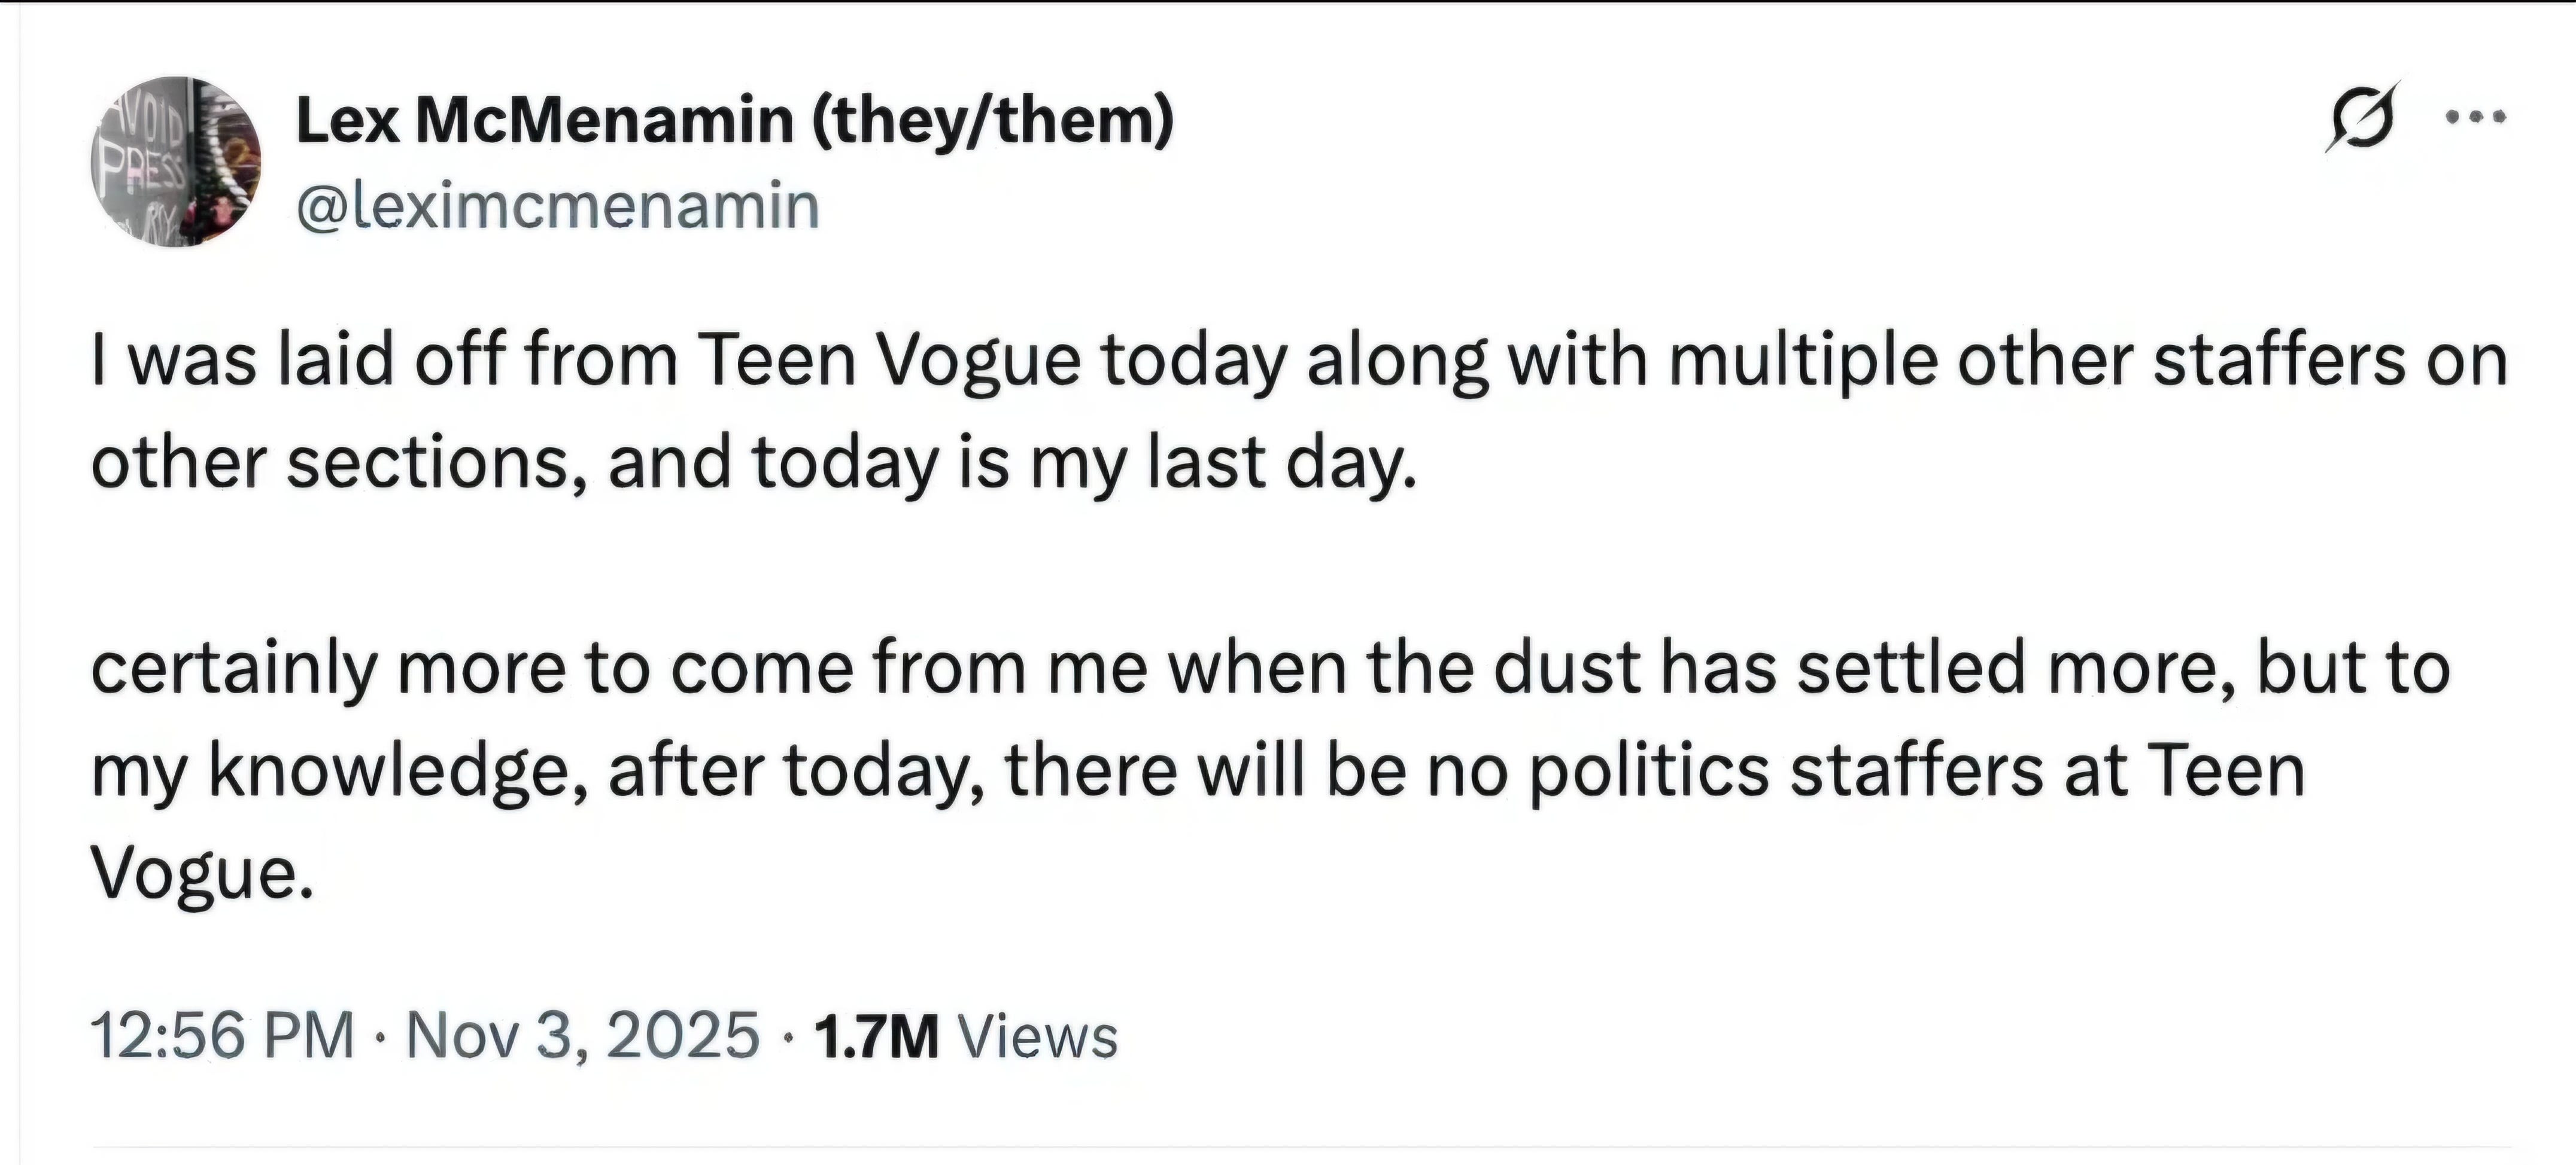Open Lex McMenamin's profile avatar

click(x=176, y=162)
